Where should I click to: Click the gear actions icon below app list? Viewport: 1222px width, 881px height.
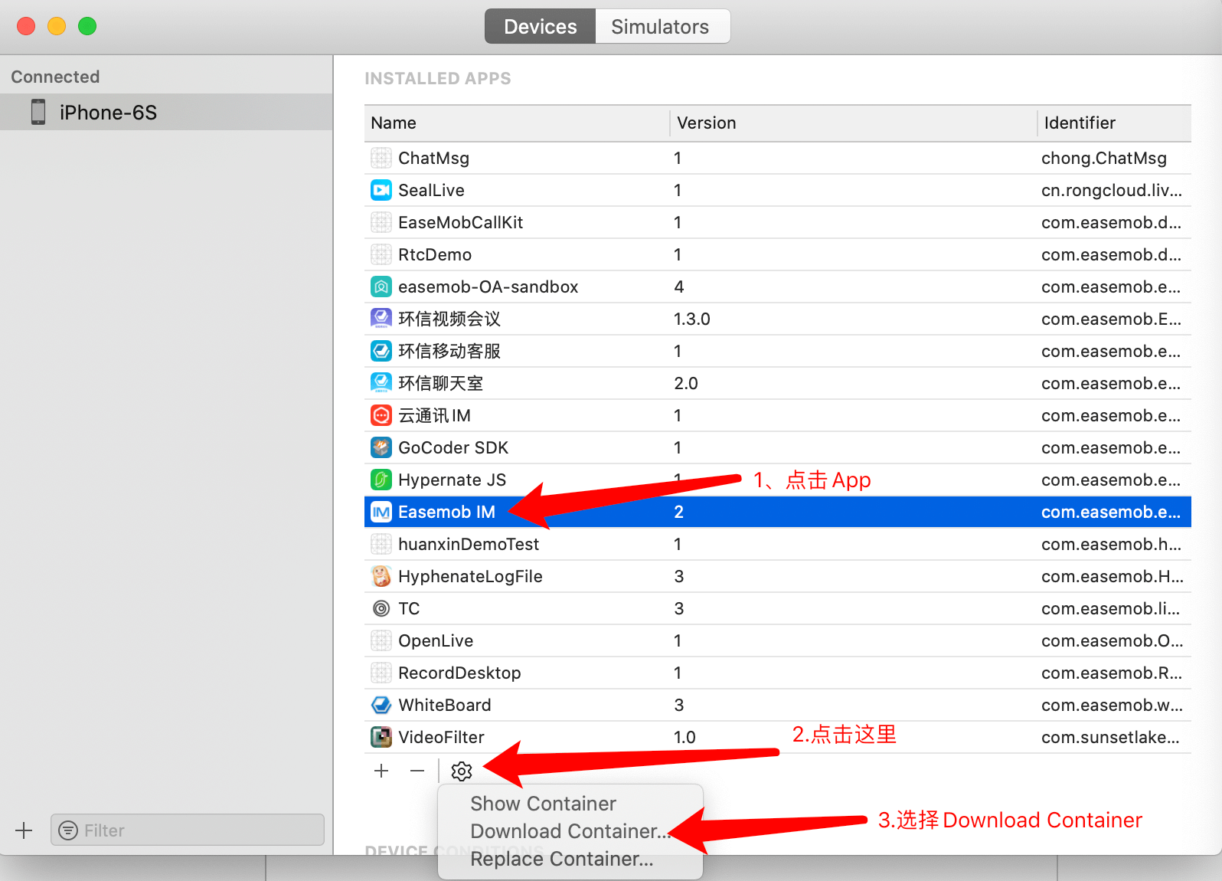(461, 771)
